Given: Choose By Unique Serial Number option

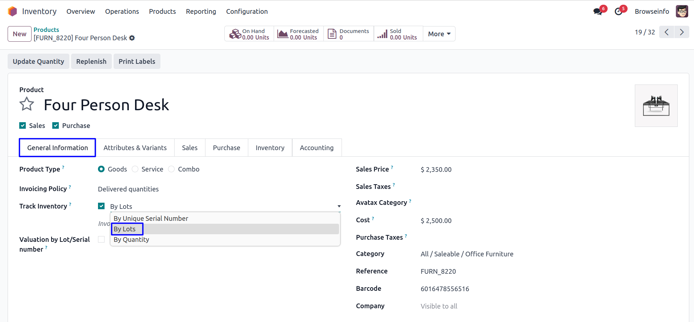Looking at the screenshot, I should [x=151, y=219].
